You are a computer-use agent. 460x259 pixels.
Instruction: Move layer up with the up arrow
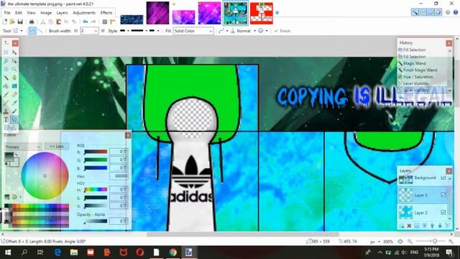(432, 225)
